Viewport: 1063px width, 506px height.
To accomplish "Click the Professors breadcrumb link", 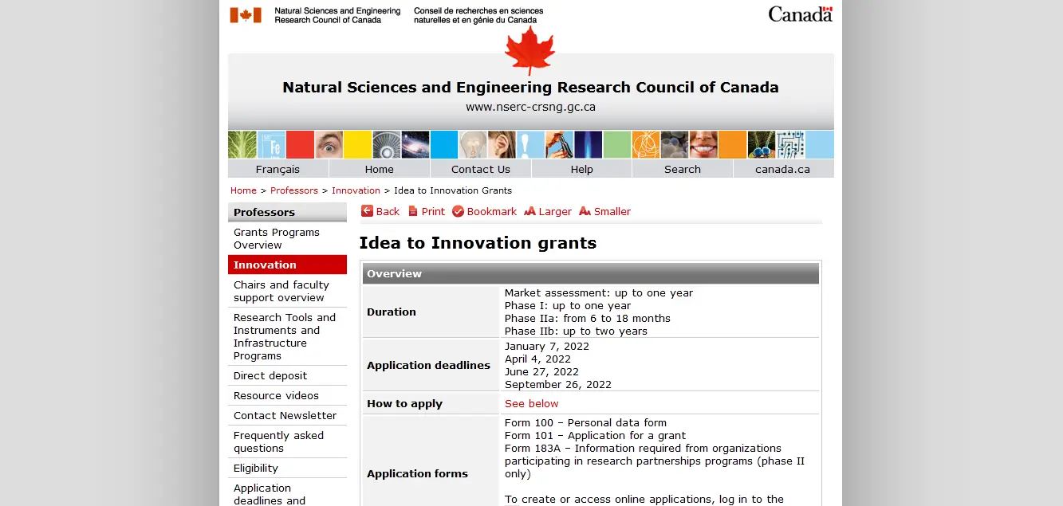I will pos(293,190).
